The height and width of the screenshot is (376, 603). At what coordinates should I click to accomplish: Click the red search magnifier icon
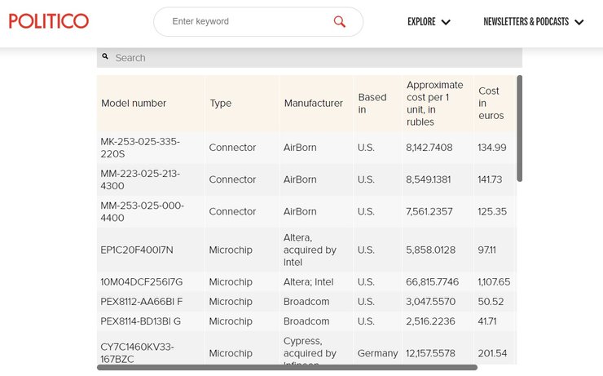tap(340, 21)
